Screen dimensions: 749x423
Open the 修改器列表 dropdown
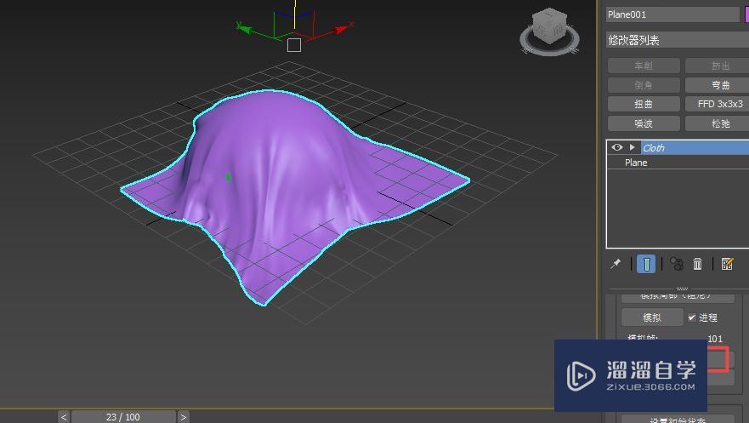pyautogui.click(x=678, y=40)
